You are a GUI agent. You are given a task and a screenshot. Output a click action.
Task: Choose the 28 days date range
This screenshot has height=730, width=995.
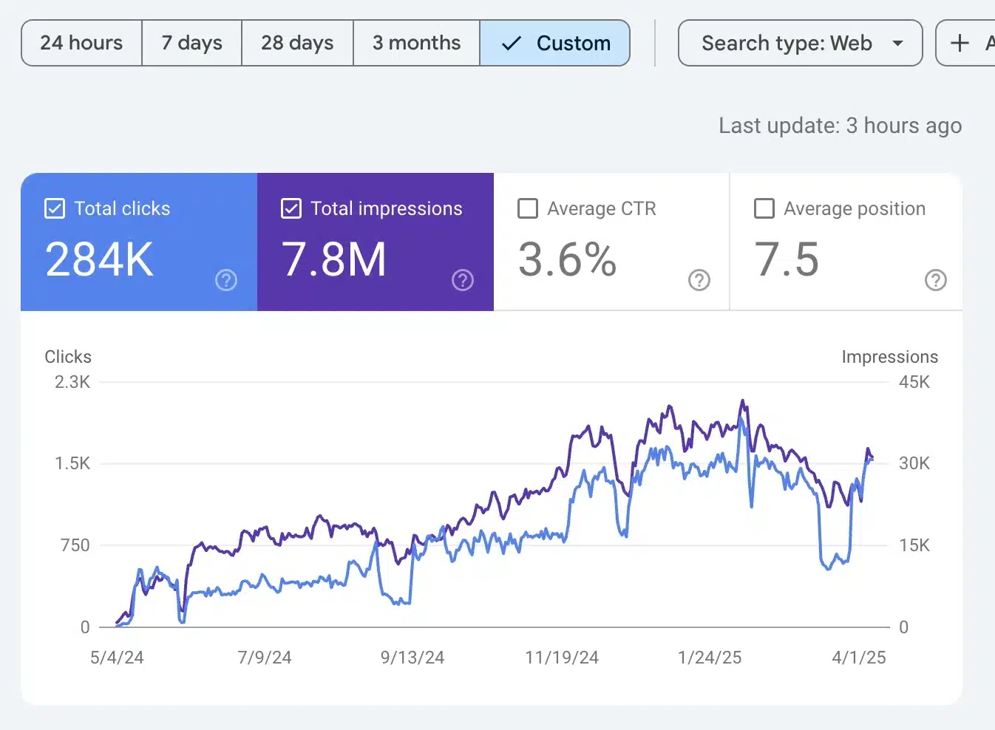pos(297,43)
